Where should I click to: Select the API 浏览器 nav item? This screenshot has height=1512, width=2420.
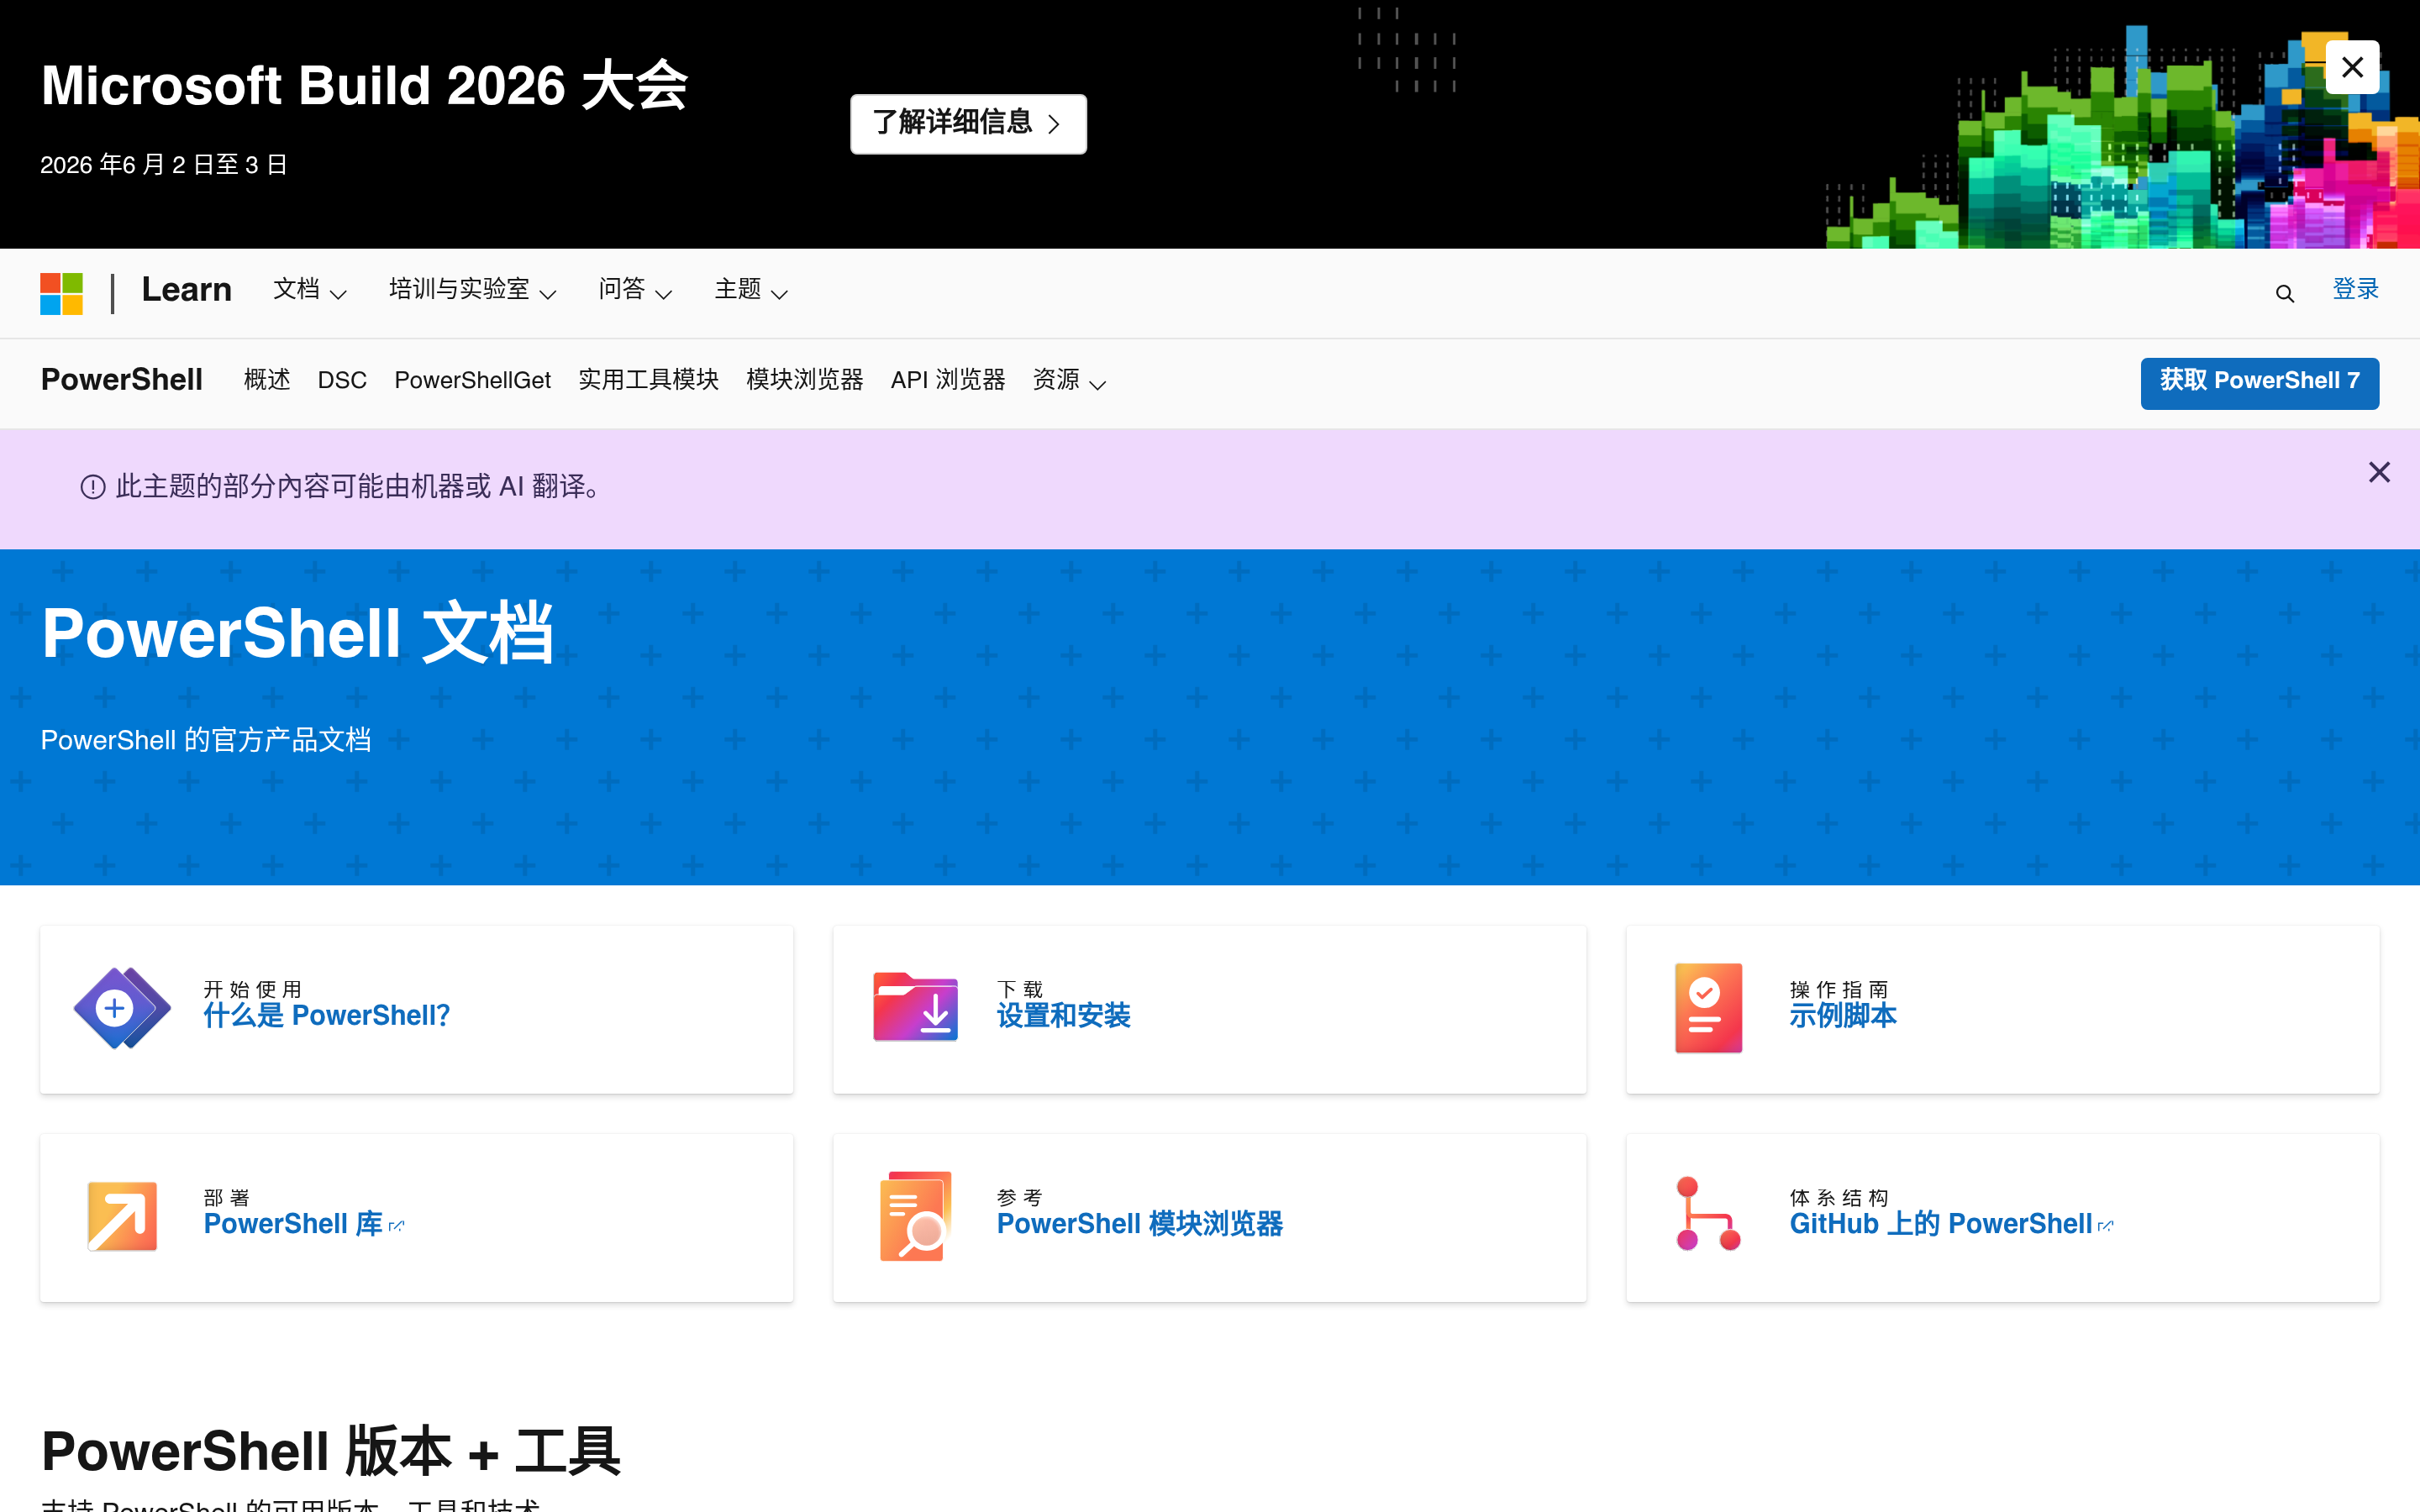point(948,380)
